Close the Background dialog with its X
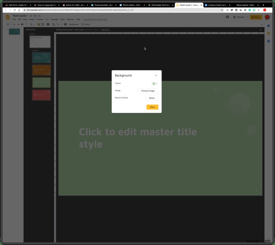The image size is (275, 245). click(156, 75)
